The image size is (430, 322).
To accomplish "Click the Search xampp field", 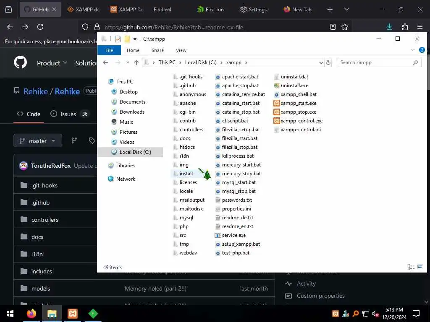I will coord(379,62).
